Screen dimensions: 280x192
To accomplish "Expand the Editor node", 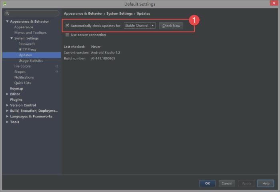I will tap(7, 94).
